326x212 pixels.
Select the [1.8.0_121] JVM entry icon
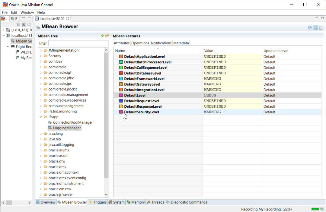click(8, 30)
